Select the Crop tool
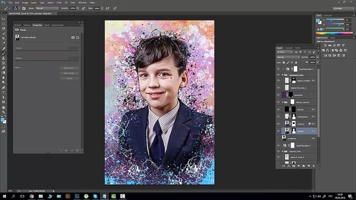Image resolution: width=356 pixels, height=200 pixels. pyautogui.click(x=3, y=38)
